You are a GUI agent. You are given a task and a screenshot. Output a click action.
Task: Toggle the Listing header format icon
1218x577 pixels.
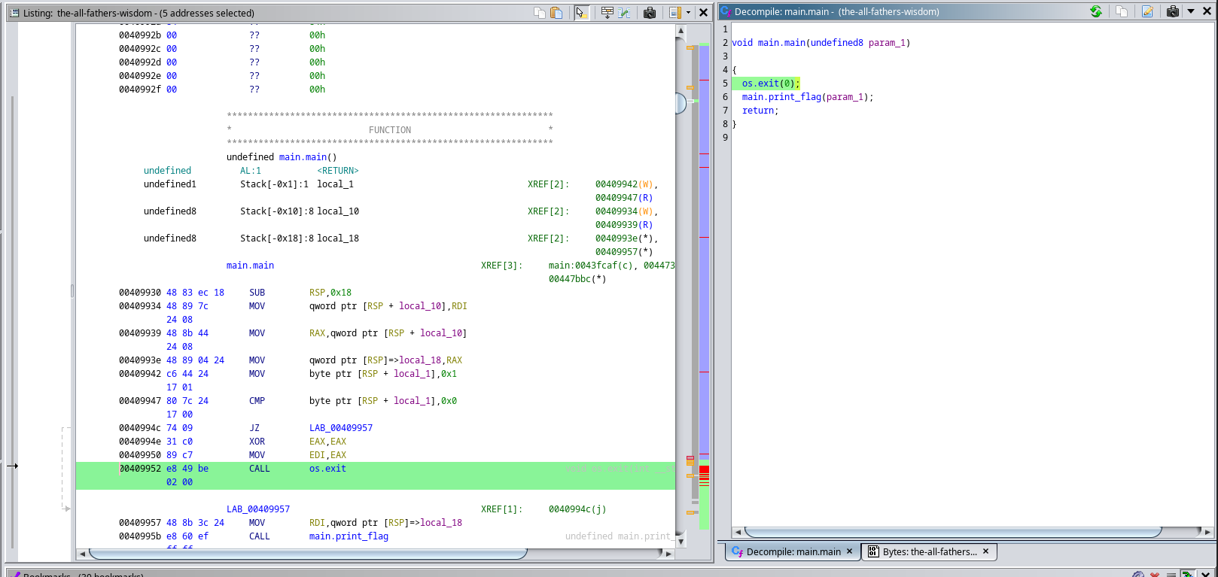675,12
